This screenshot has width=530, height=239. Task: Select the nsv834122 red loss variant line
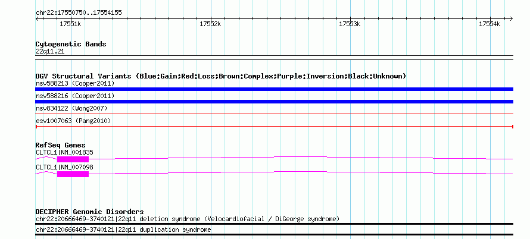click(274, 114)
